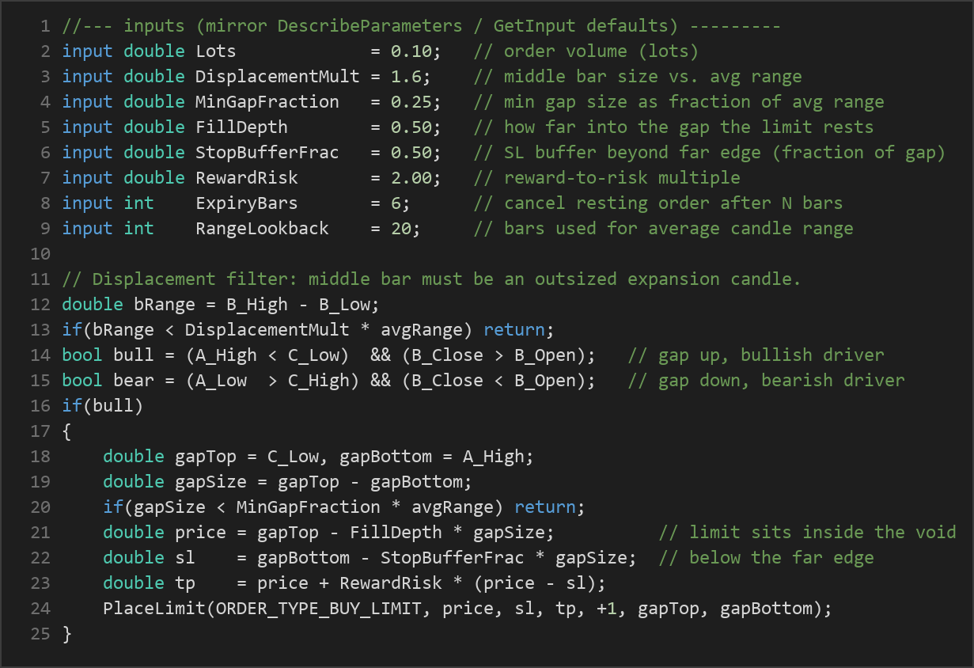Click the comment '// order volume (lots)'
The image size is (974, 668).
[586, 51]
